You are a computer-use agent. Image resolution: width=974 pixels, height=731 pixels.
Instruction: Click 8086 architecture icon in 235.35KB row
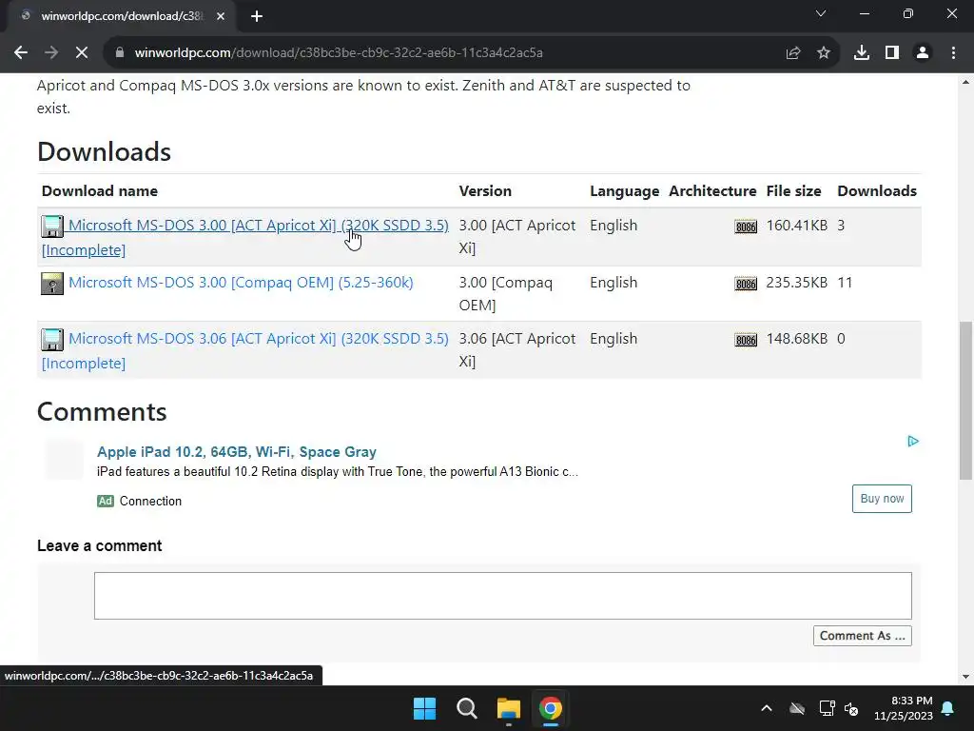coord(746,284)
